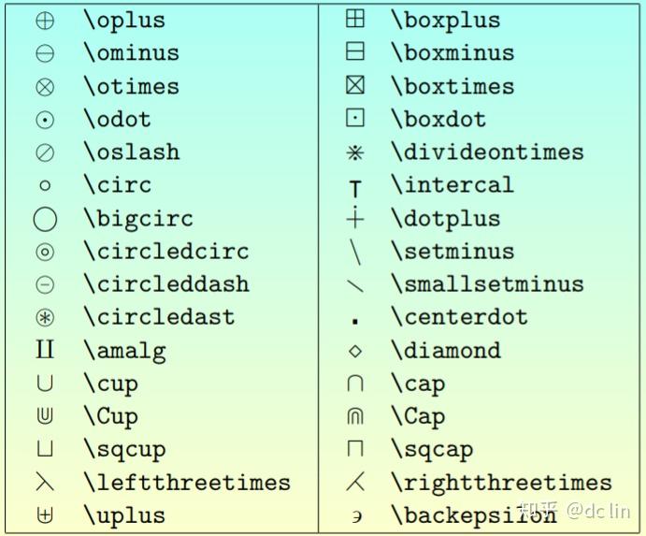Click the \uplus command text
Image resolution: width=646 pixels, height=536 pixels.
(124, 515)
